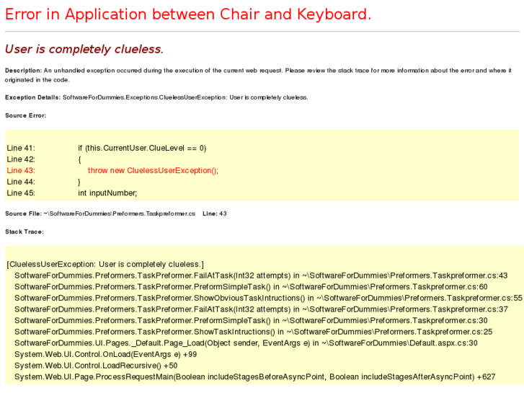
Task: Select the red 'throw new CluelessUserException();' line
Action: (x=153, y=171)
